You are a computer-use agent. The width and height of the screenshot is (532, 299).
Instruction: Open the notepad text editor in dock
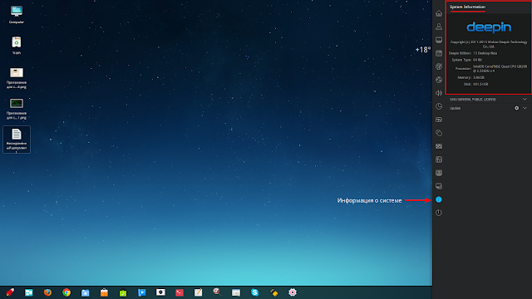(x=198, y=292)
